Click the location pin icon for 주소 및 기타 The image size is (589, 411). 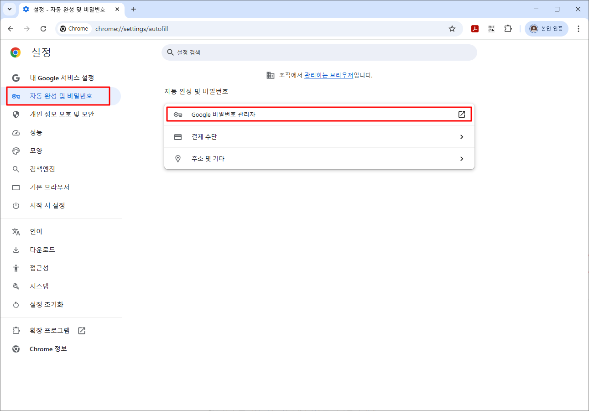(x=178, y=159)
